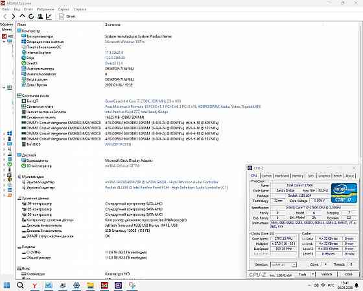Open taskbar Search magnifier
The image size is (363, 291).
tap(20, 285)
